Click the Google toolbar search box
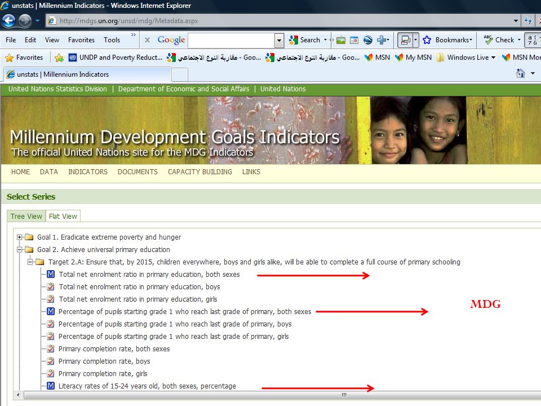 (x=232, y=41)
